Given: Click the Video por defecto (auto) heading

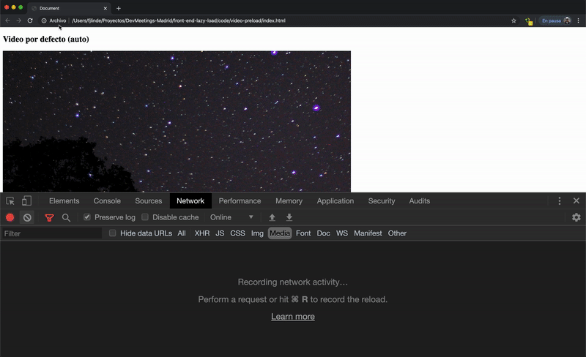Looking at the screenshot, I should [46, 40].
